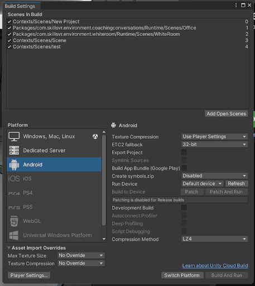Click the Switch Platform button
The image size is (255, 286).
[x=182, y=275]
